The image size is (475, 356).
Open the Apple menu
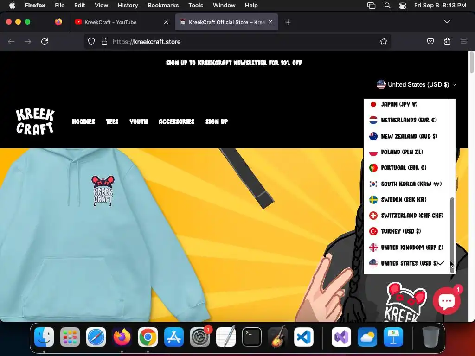(x=12, y=5)
